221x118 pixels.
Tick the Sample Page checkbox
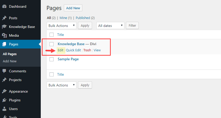[x=52, y=59]
